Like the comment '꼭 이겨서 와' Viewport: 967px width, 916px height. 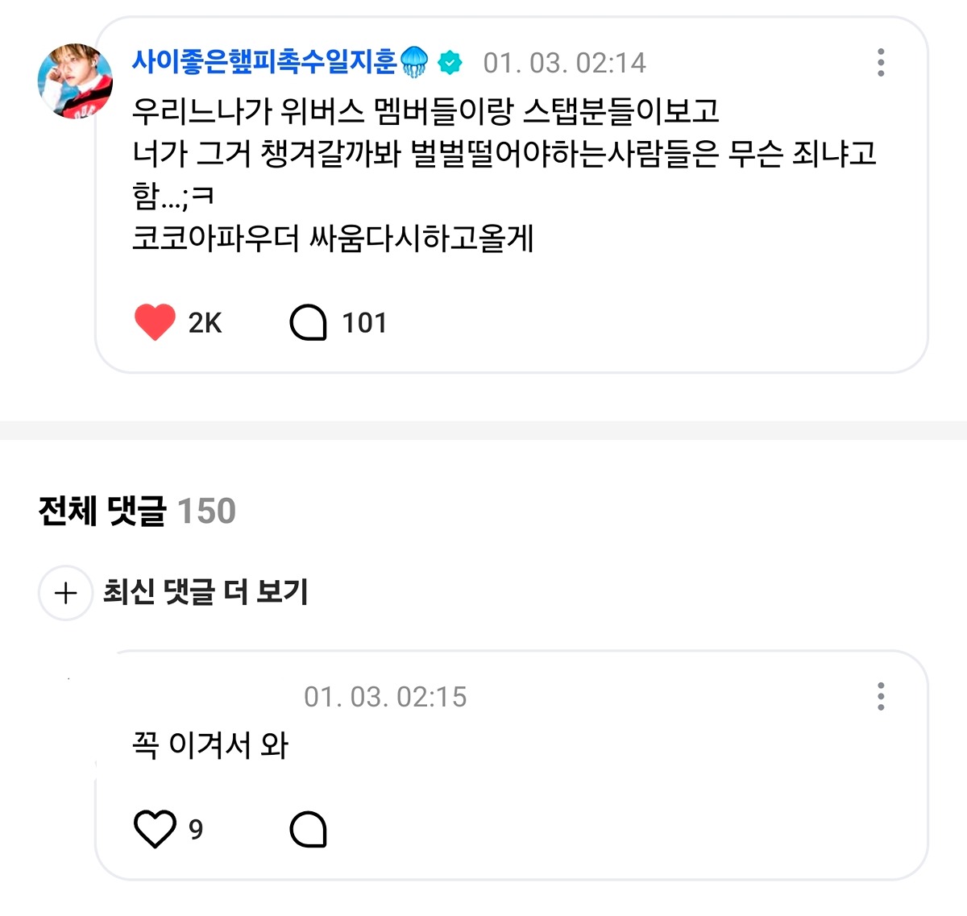point(155,829)
